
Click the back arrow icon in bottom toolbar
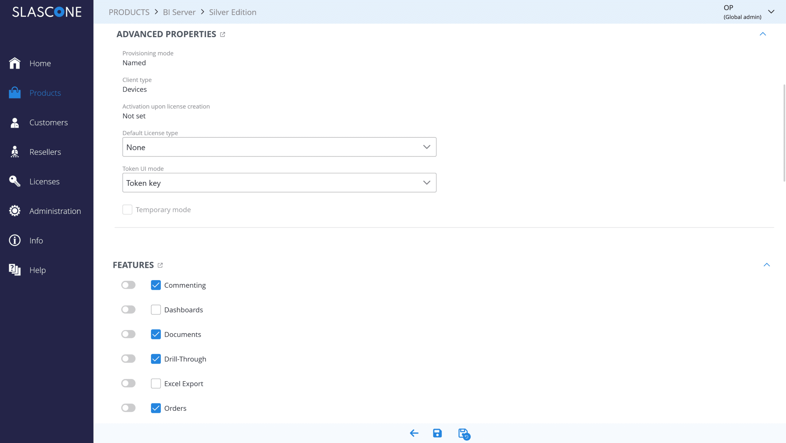coord(414,433)
